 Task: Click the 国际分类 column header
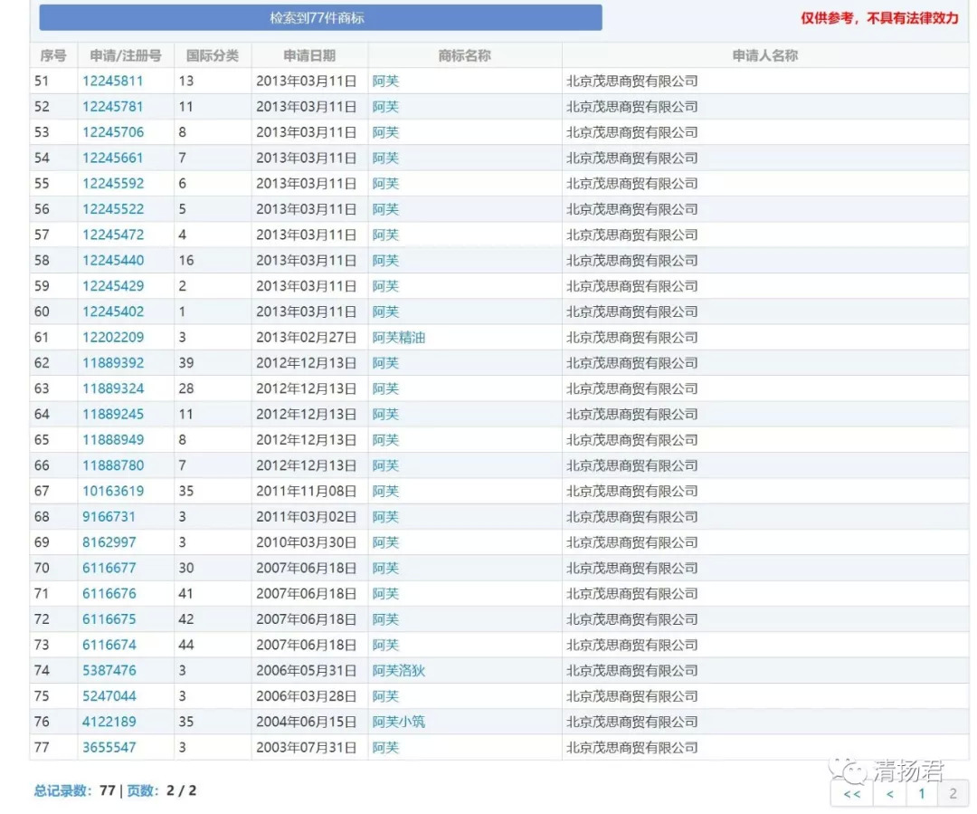[x=213, y=55]
